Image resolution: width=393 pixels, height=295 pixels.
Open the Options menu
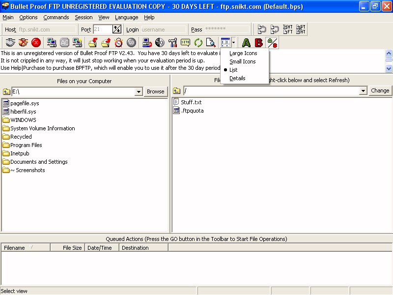(x=28, y=17)
